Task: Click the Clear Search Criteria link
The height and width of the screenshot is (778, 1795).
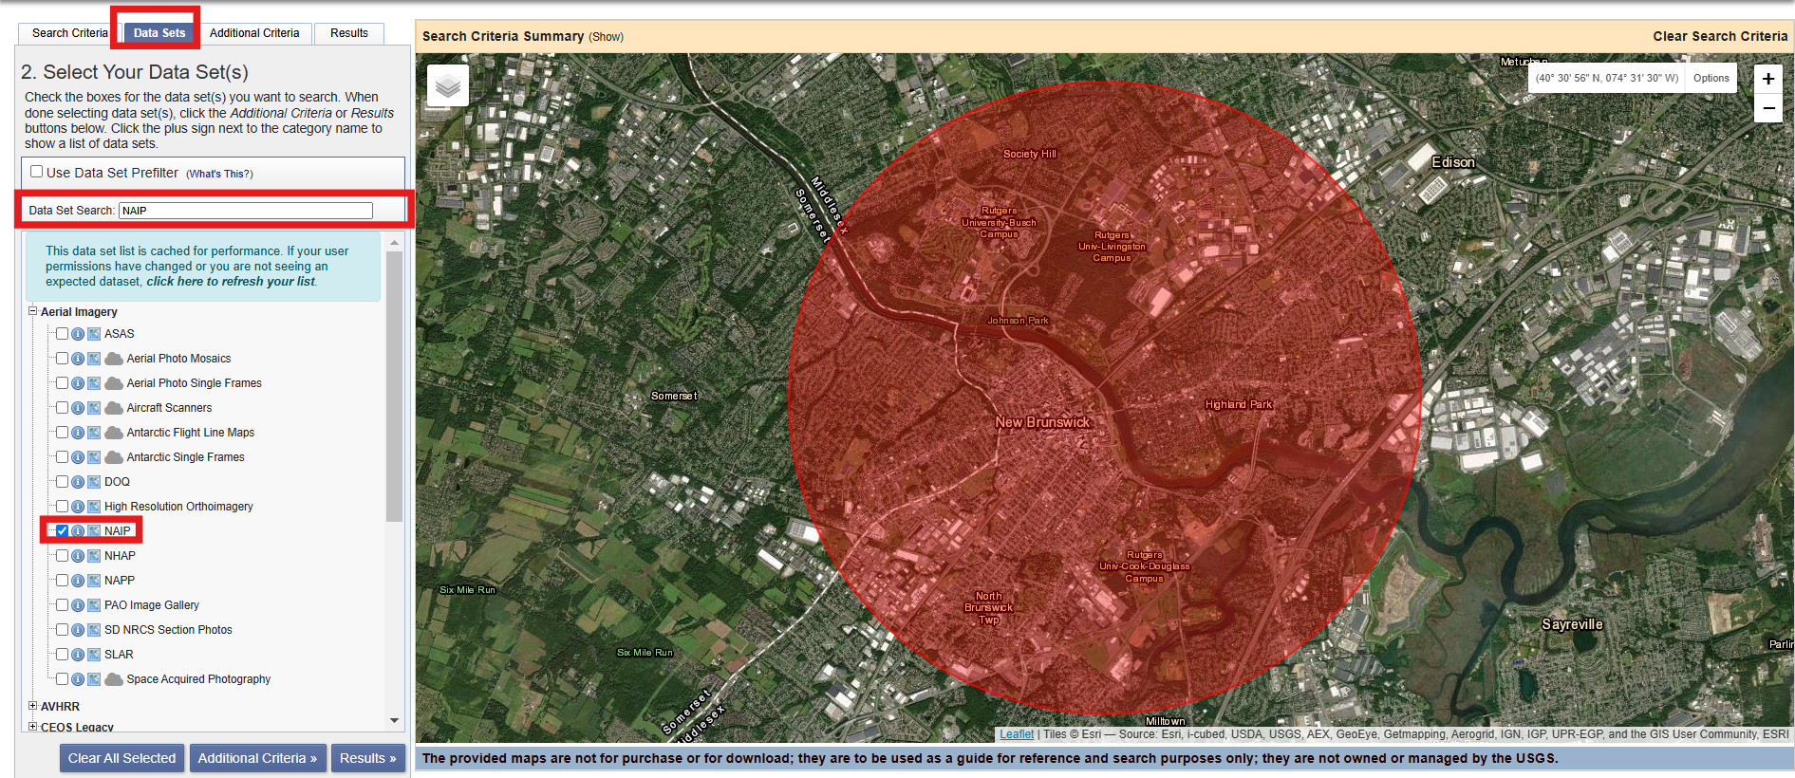Action: [1720, 36]
